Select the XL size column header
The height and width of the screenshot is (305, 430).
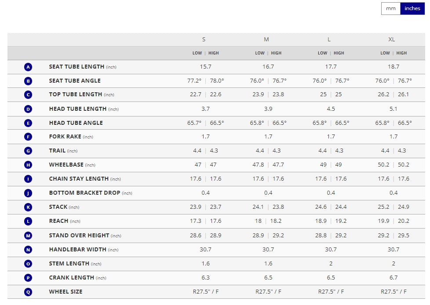[392, 40]
